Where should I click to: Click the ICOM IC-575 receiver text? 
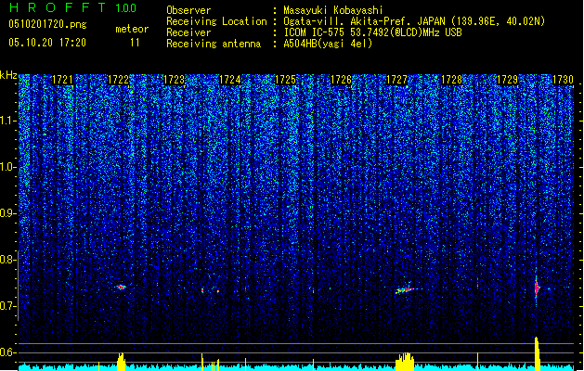coord(373,32)
